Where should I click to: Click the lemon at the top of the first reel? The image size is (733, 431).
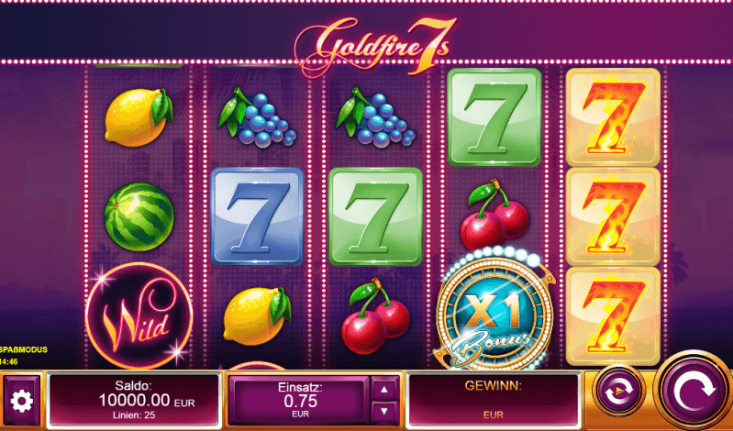pyautogui.click(x=139, y=117)
